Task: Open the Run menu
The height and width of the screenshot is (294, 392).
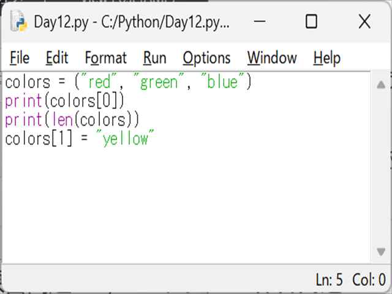Action: click(x=154, y=58)
